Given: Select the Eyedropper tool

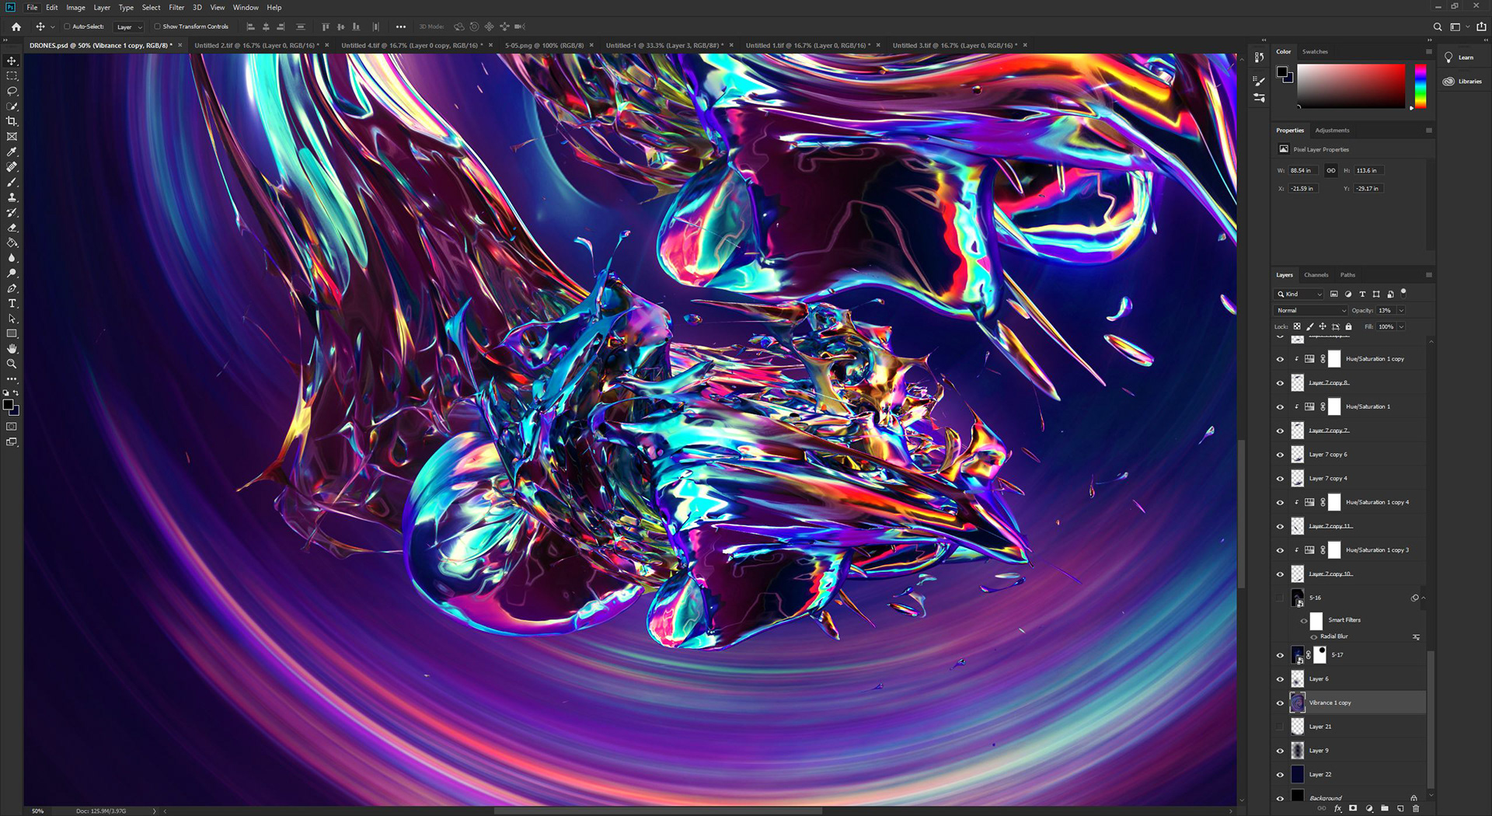Looking at the screenshot, I should click(12, 152).
